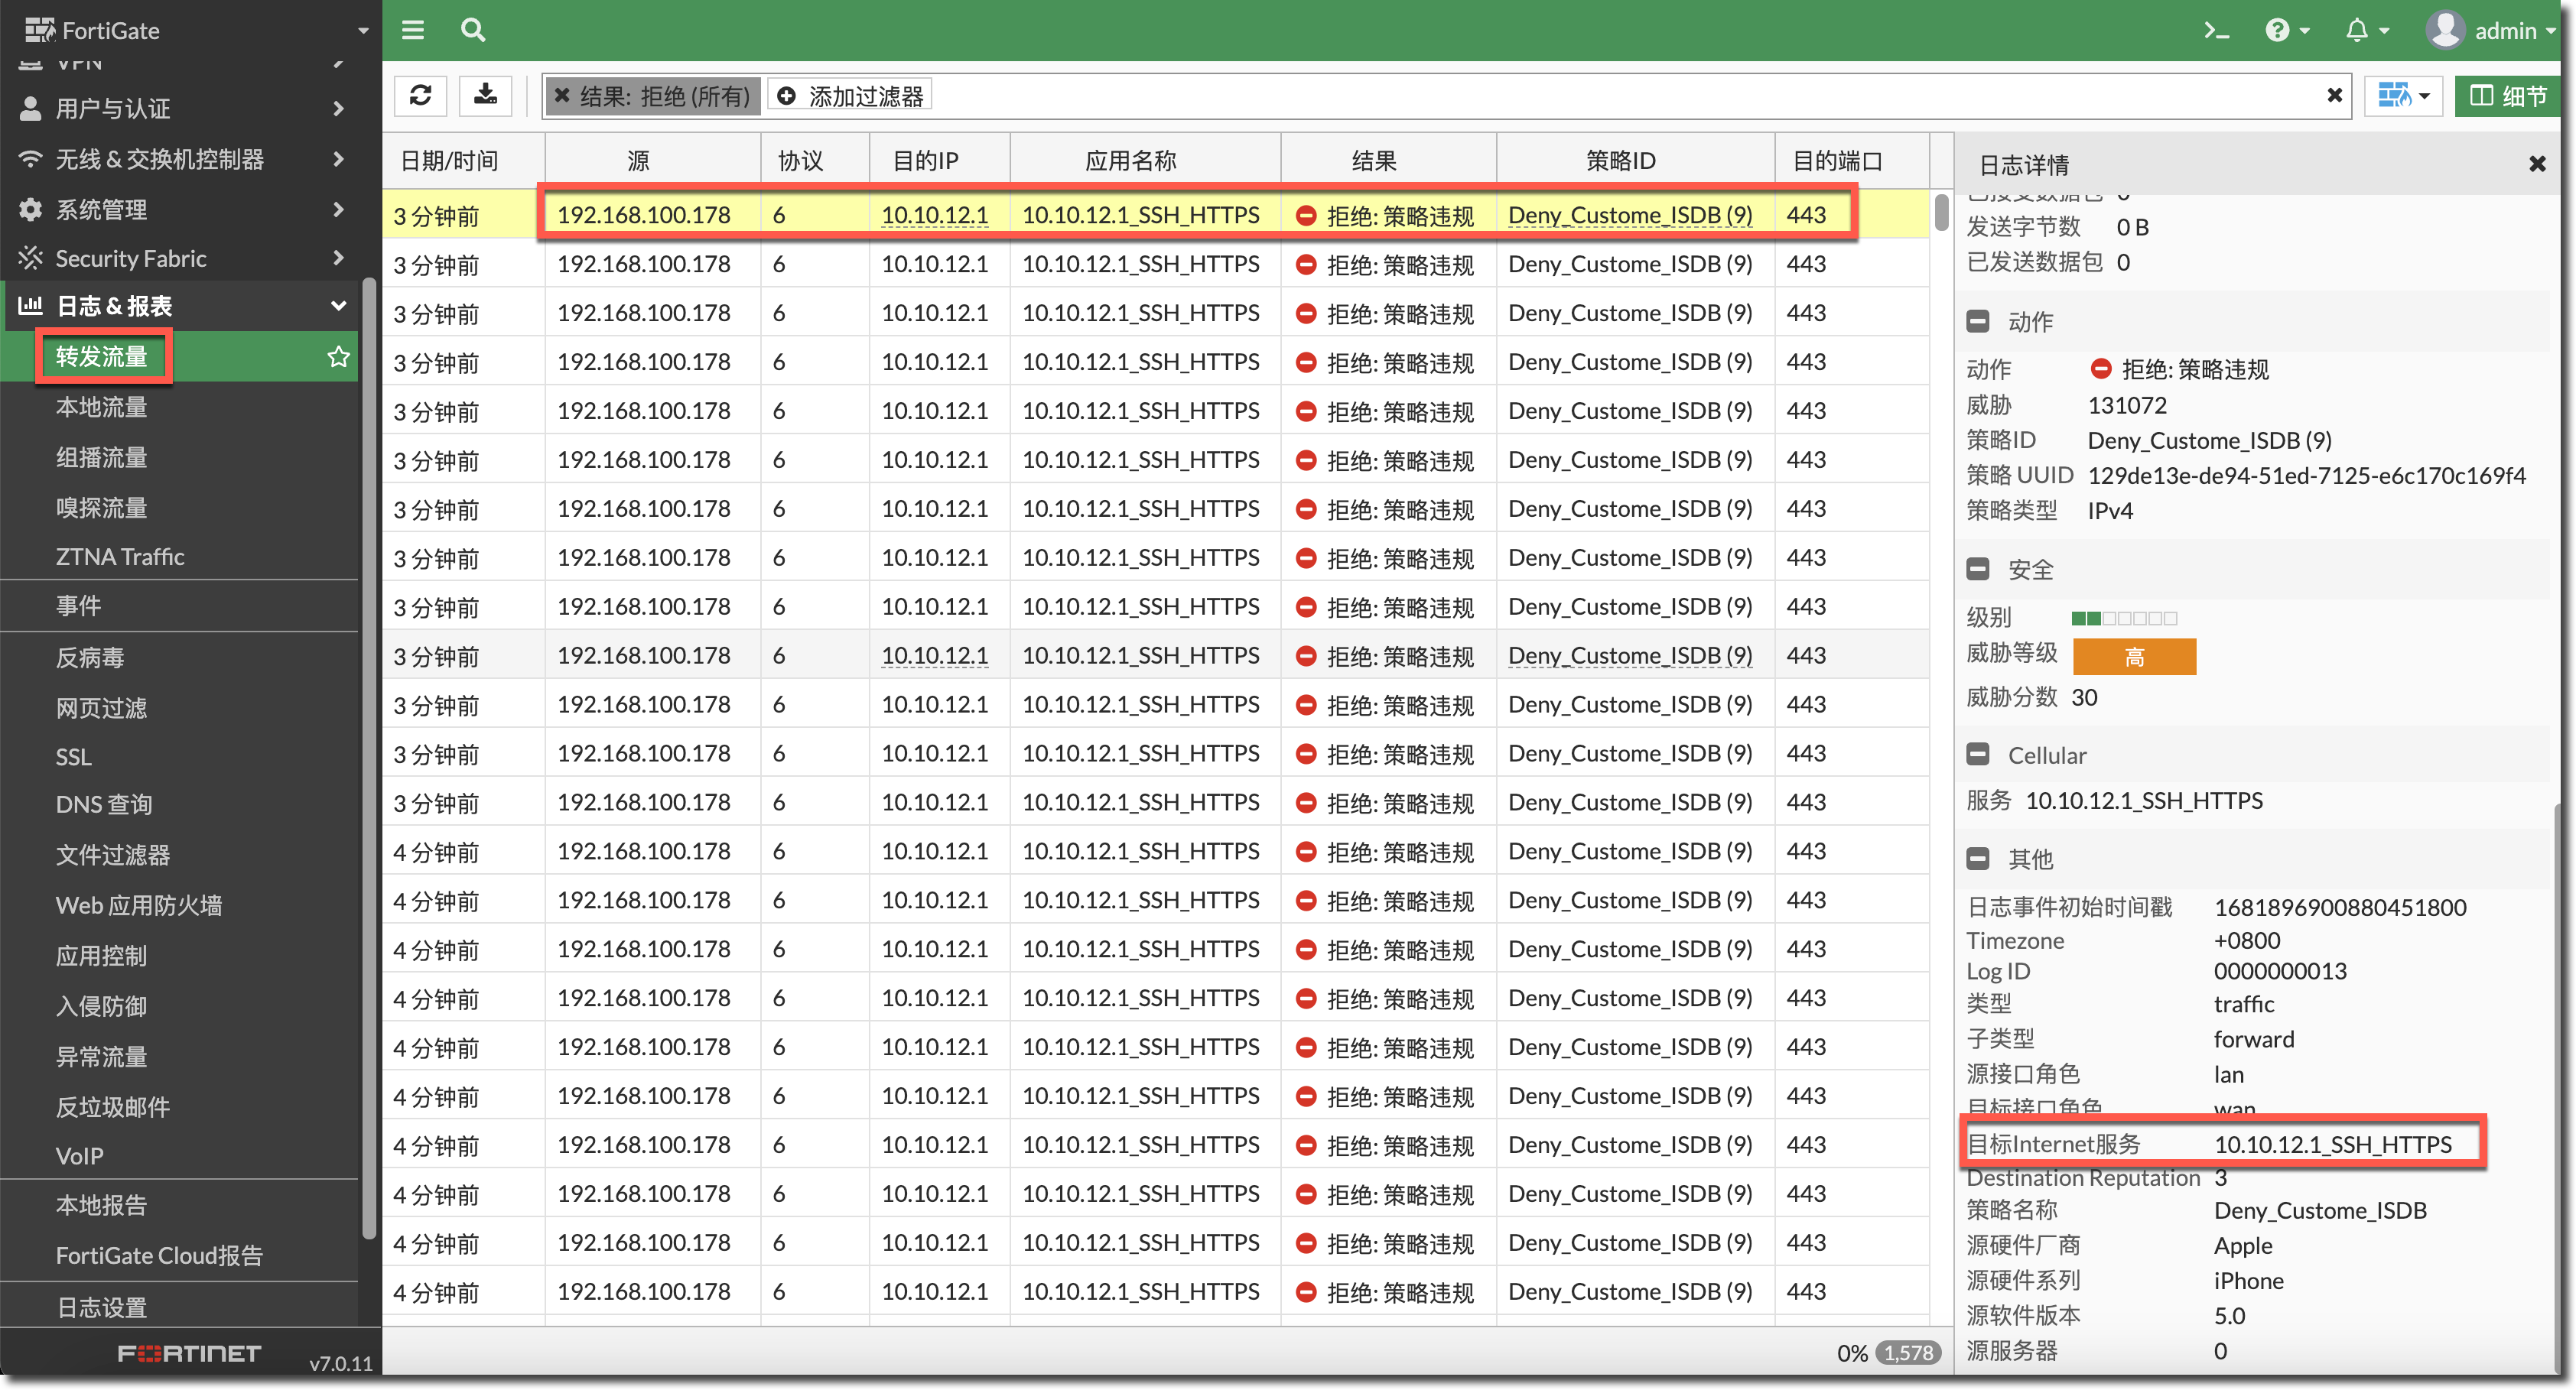2576x1390 pixels.
Task: Star the 转发流量 page as favorite
Action: [x=339, y=357]
